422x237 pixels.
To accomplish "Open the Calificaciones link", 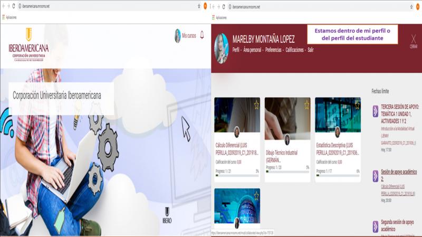I will click(294, 50).
